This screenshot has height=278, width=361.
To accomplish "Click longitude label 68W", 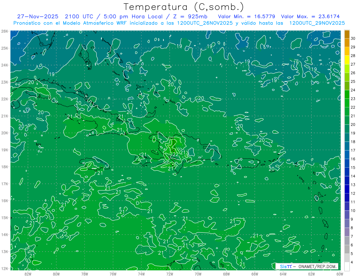I will [226, 274].
